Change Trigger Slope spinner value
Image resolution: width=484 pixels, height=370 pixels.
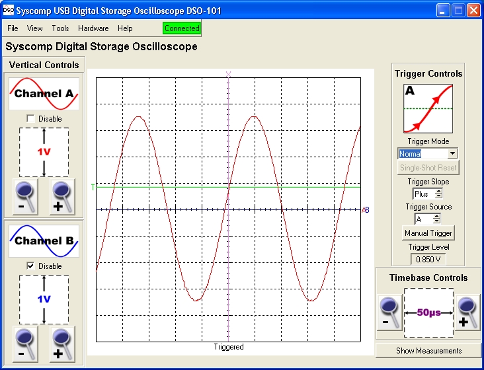[x=437, y=194]
